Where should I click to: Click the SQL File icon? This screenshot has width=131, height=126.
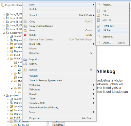[99, 20]
